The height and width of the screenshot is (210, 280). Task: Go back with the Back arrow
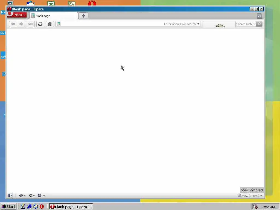[13, 24]
